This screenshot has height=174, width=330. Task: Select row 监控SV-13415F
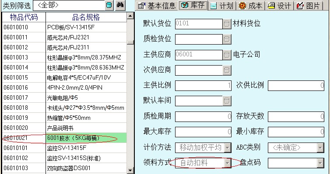64,148
